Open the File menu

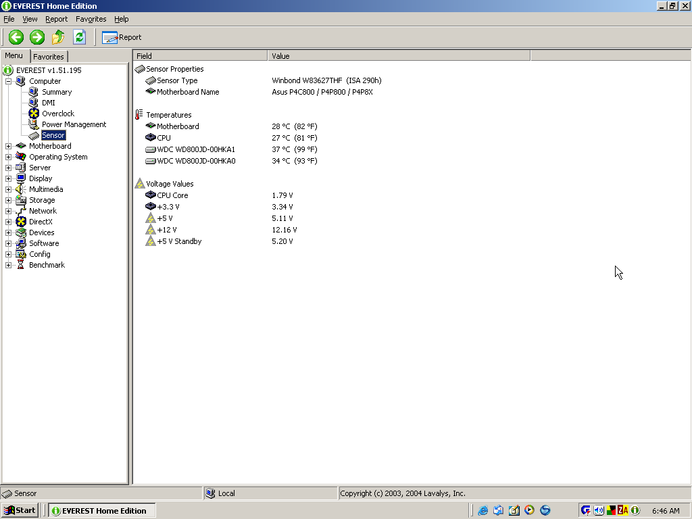[x=9, y=19]
